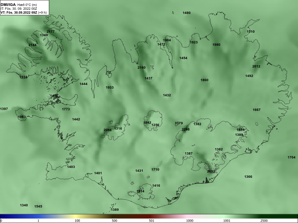Pick the map value 1442
This screenshot has height=223, width=298.
point(76,119)
